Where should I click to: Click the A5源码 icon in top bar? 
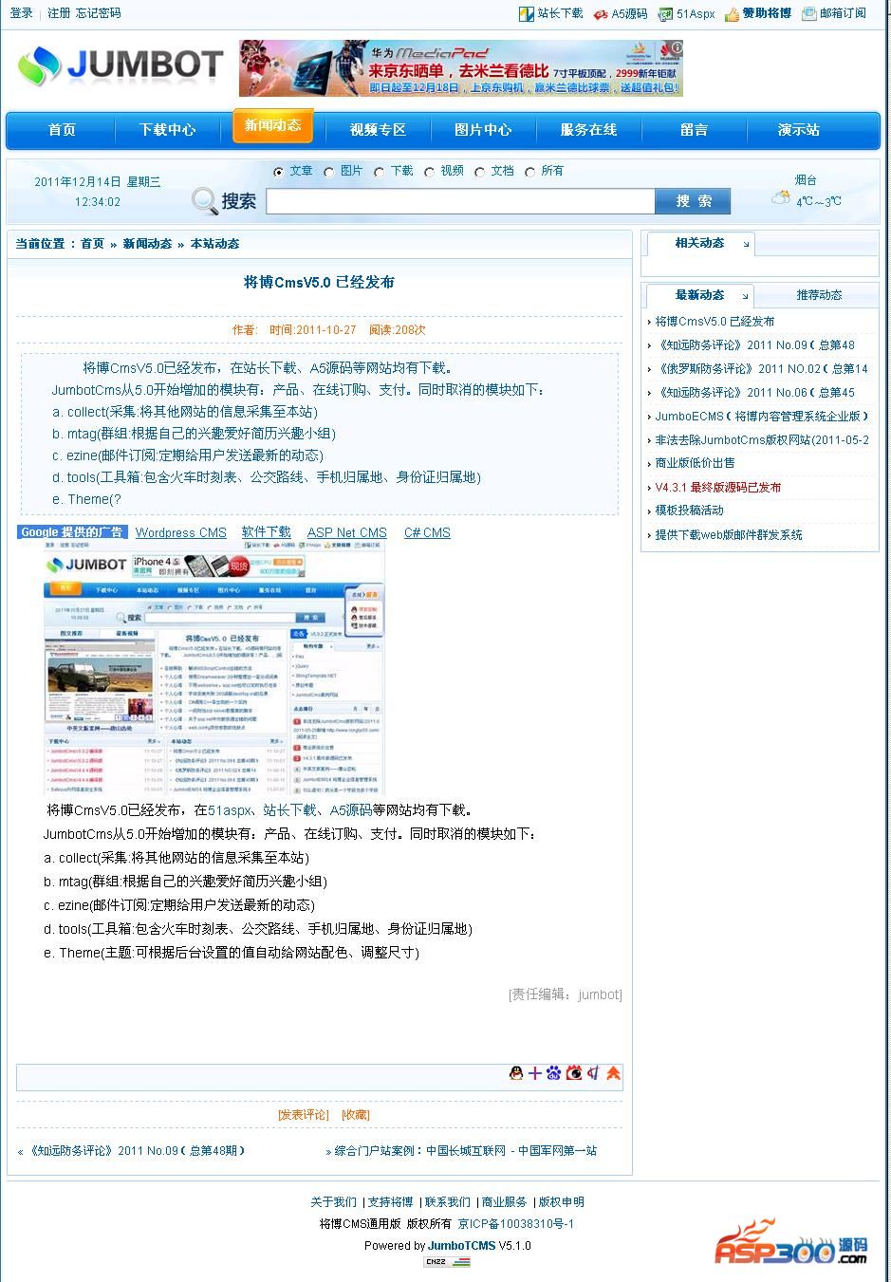click(x=601, y=14)
